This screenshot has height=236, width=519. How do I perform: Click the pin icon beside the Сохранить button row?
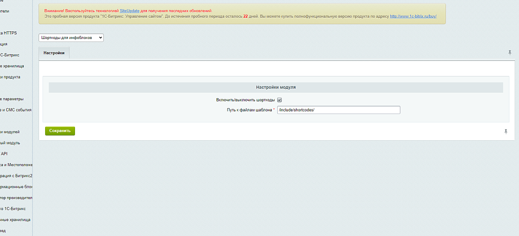click(x=505, y=132)
